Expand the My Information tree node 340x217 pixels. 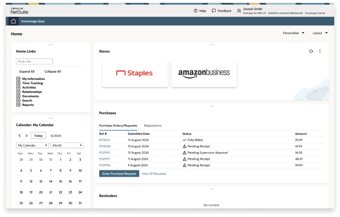point(18,78)
